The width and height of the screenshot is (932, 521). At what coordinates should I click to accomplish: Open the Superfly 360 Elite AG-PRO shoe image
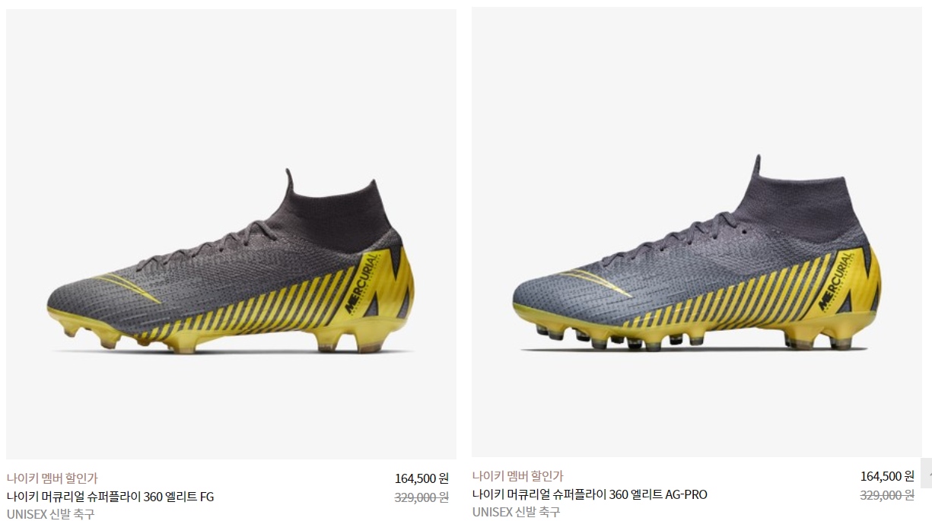pyautogui.click(x=697, y=232)
